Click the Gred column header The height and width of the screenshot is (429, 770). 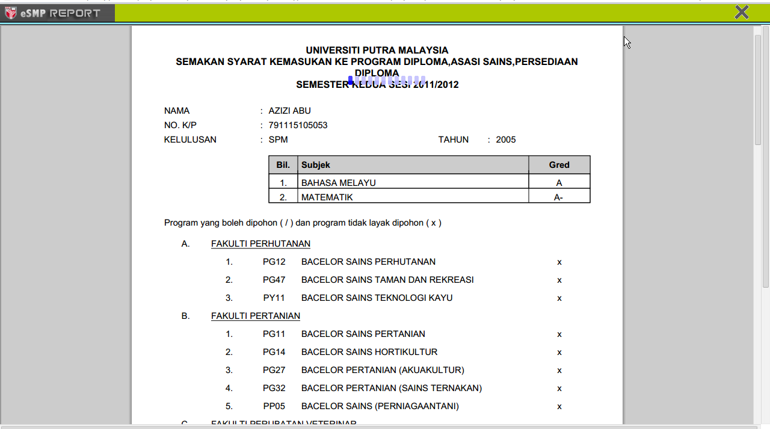point(559,165)
